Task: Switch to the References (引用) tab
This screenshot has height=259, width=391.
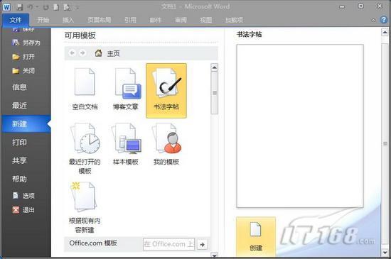Action: click(x=130, y=20)
